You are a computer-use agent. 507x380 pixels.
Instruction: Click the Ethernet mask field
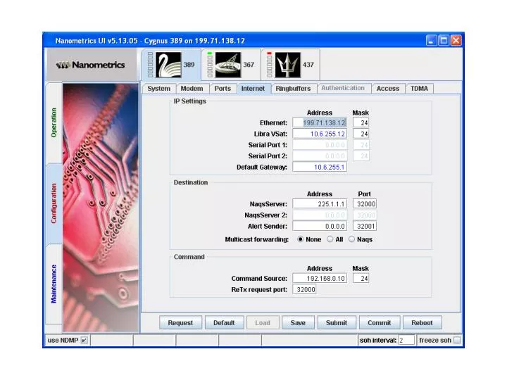click(361, 122)
